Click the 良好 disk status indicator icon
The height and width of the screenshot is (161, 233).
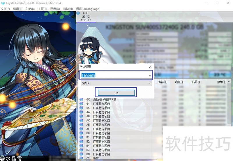click(78, 13)
